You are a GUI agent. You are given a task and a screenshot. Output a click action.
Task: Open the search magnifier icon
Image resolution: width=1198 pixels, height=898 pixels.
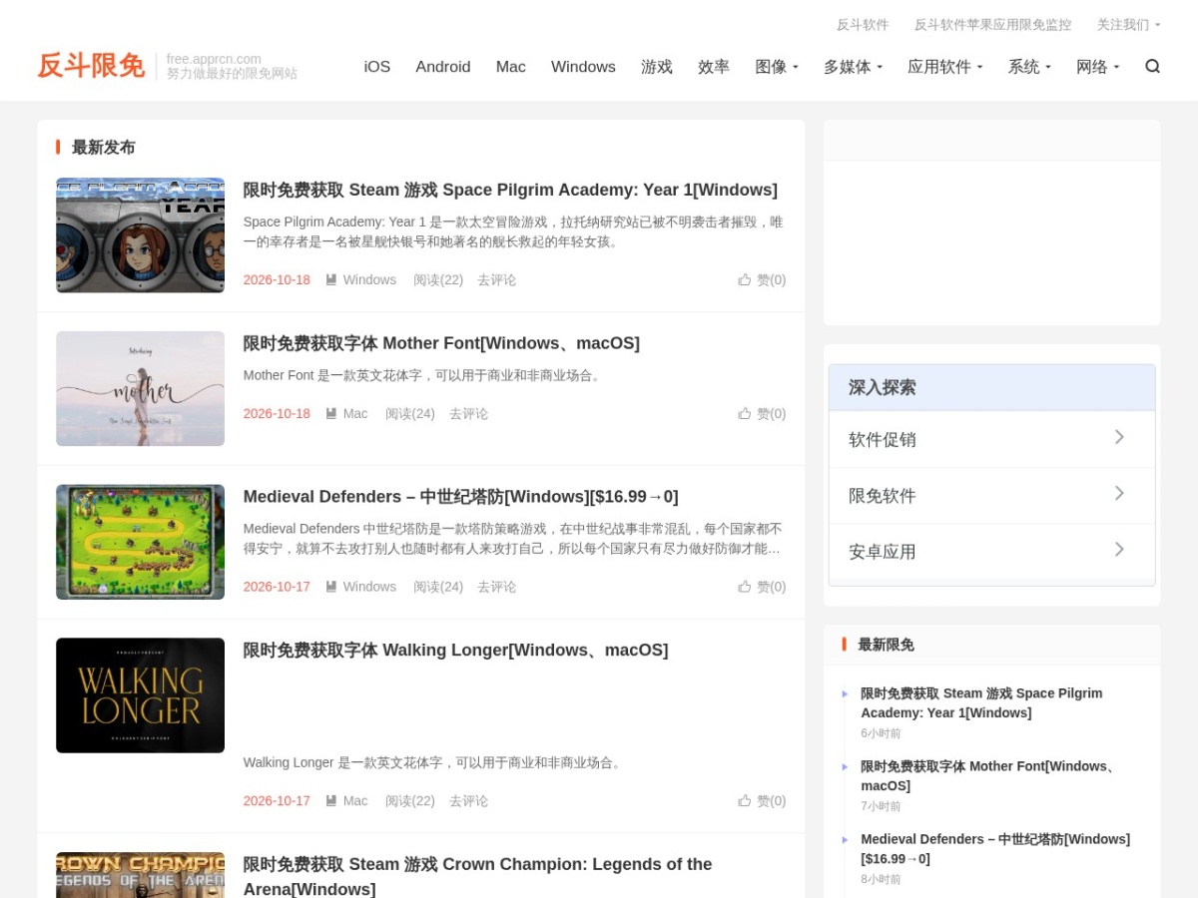click(x=1152, y=67)
